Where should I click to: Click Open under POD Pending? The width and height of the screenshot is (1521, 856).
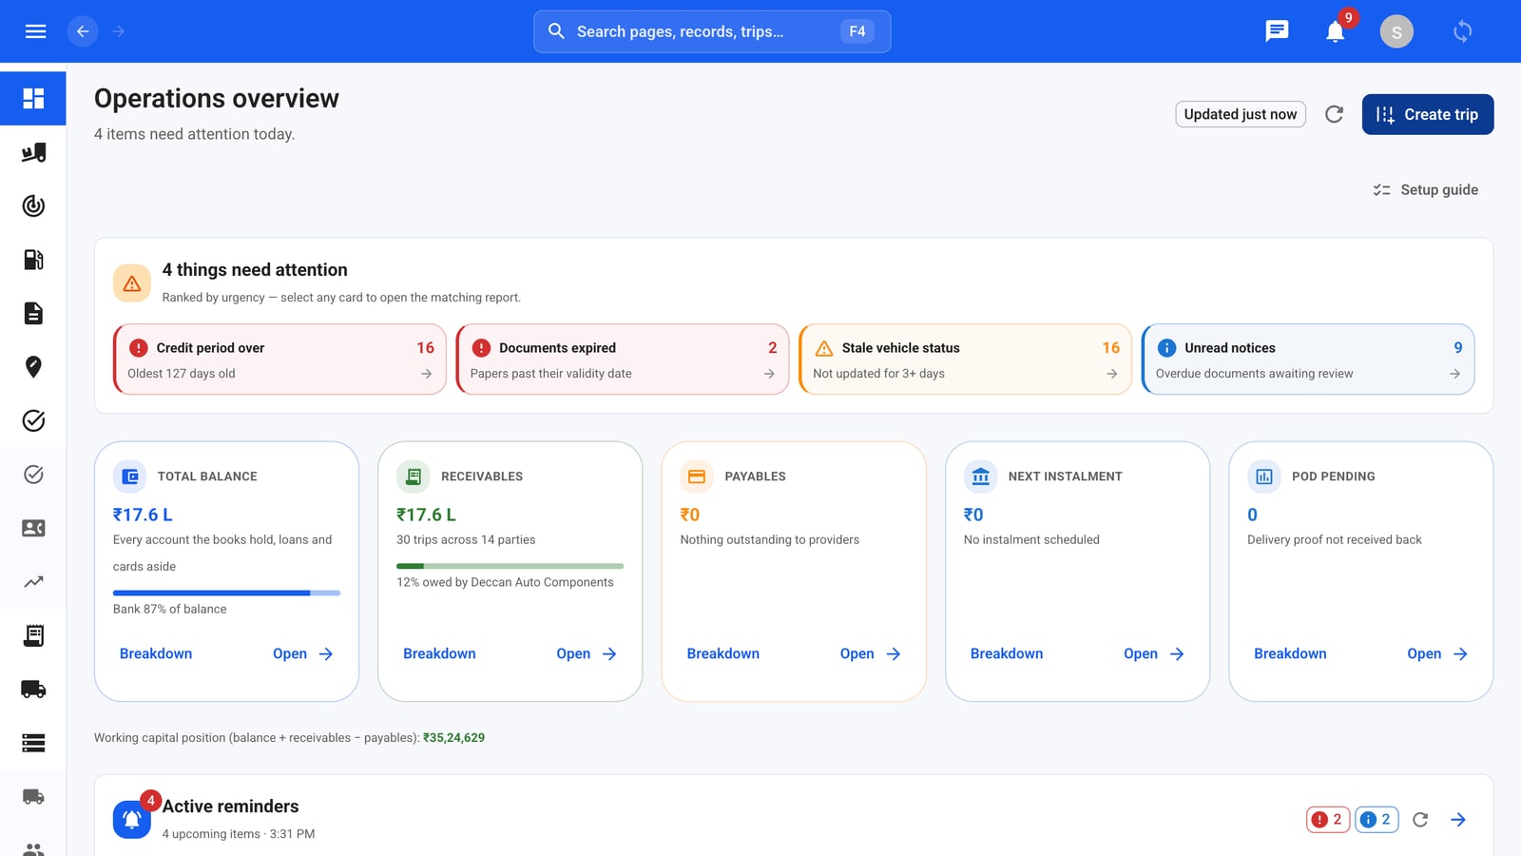tap(1437, 653)
